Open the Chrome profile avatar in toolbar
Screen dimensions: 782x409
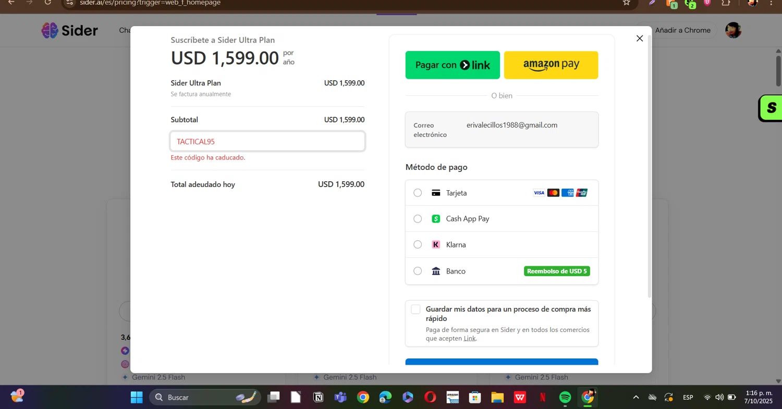point(752,3)
